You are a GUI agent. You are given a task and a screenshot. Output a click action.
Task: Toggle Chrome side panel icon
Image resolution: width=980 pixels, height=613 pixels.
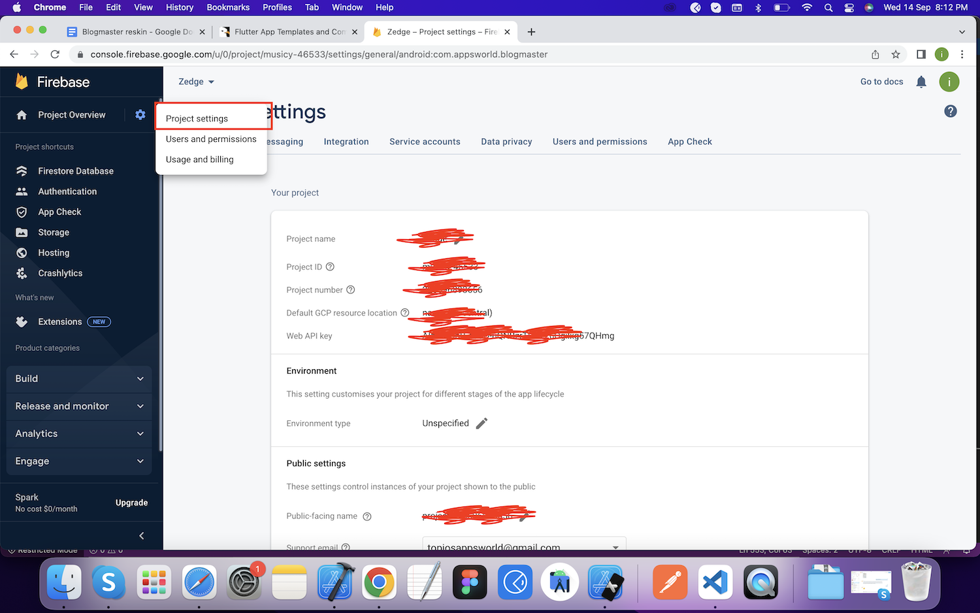click(921, 54)
